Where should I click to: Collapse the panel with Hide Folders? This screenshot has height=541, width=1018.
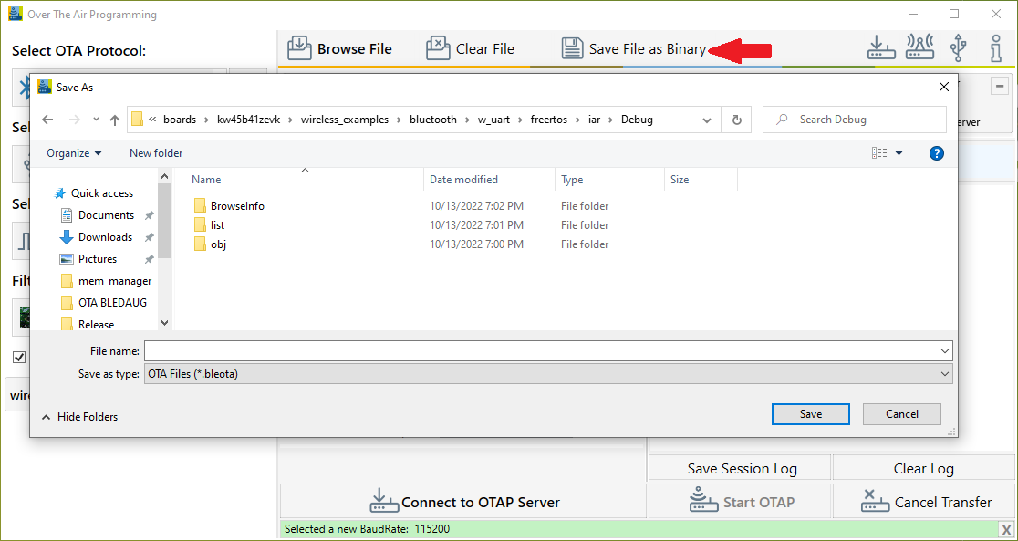tap(80, 417)
